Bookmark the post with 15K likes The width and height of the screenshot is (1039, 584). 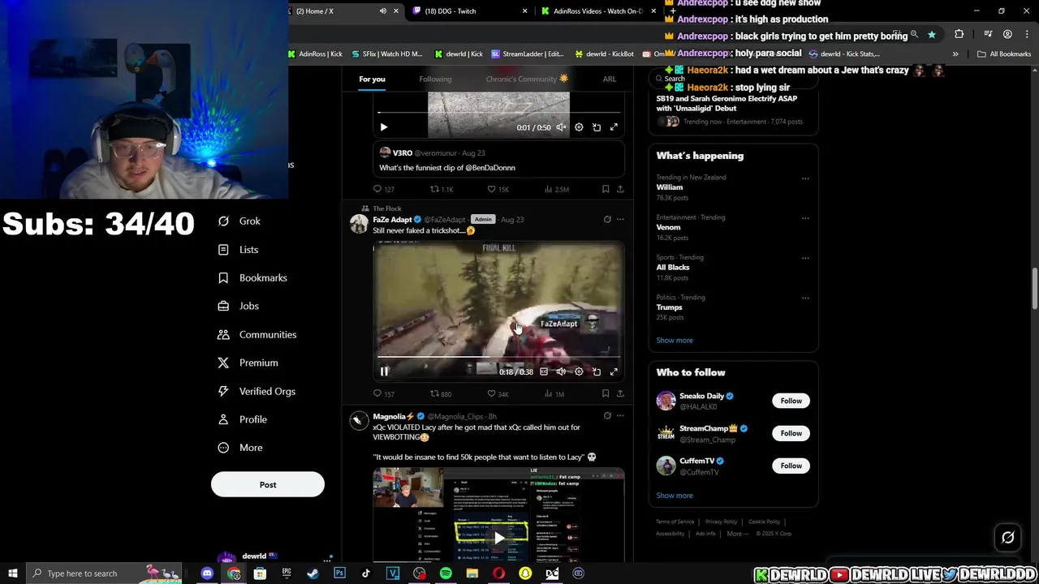coord(606,189)
